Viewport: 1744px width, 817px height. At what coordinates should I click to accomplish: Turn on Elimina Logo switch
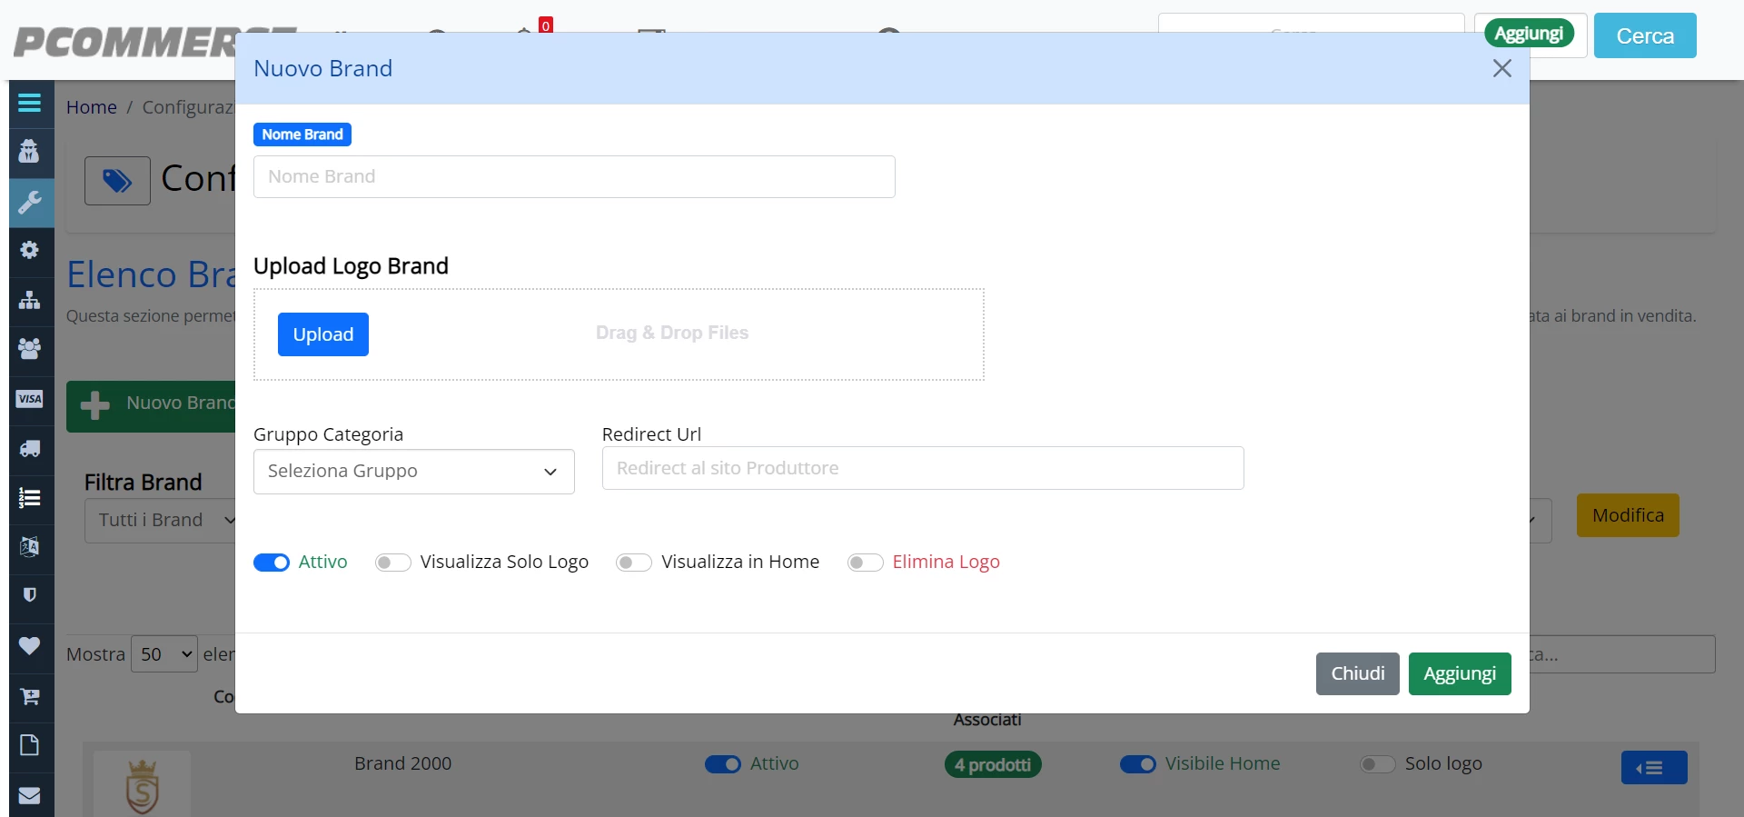coord(865,563)
